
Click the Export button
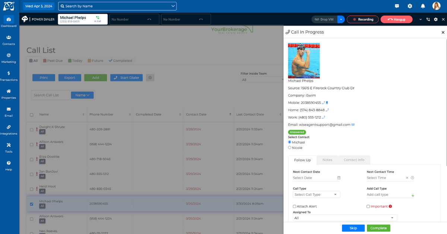coord(70,78)
